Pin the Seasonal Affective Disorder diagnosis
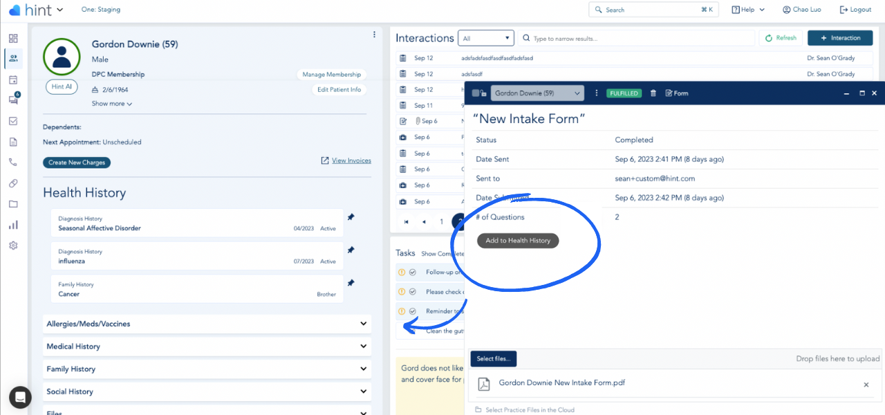The width and height of the screenshot is (885, 415). tap(351, 216)
